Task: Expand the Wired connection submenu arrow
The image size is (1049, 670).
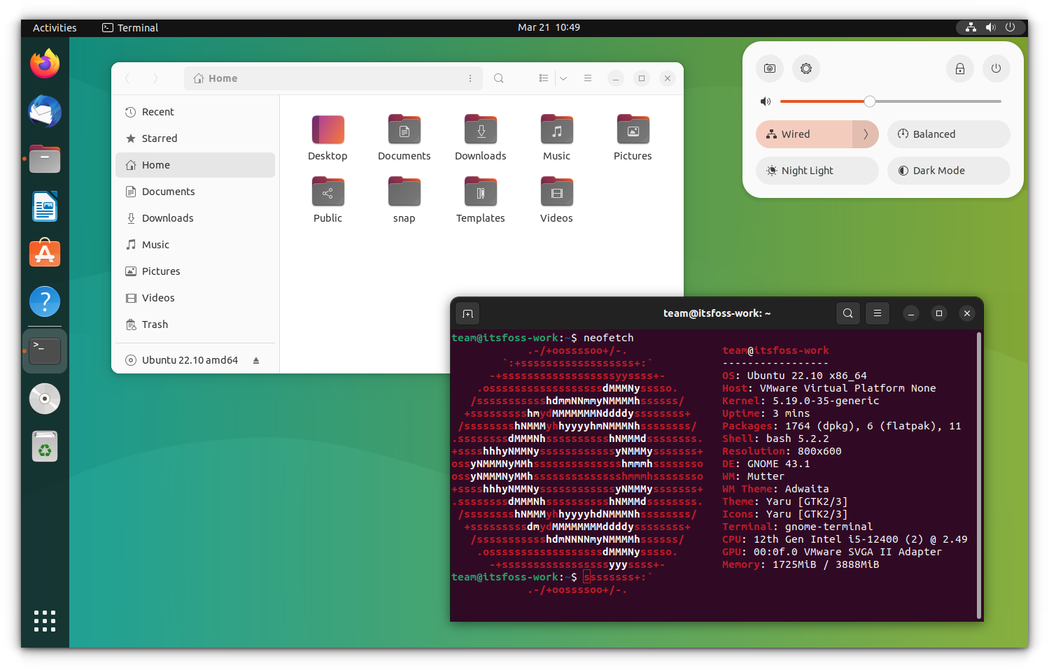Action: click(866, 134)
